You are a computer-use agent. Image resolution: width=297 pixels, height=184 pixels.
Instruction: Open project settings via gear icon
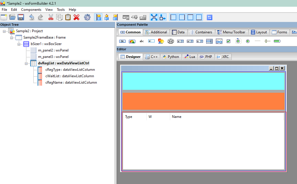pyautogui.click(x=87, y=17)
